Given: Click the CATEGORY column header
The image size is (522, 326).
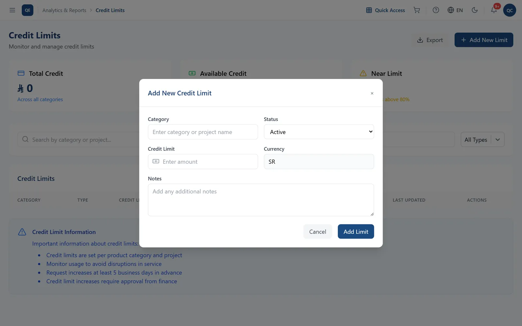Looking at the screenshot, I should pos(29,200).
